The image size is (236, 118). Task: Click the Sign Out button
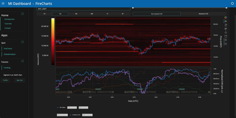click(x=20, y=80)
